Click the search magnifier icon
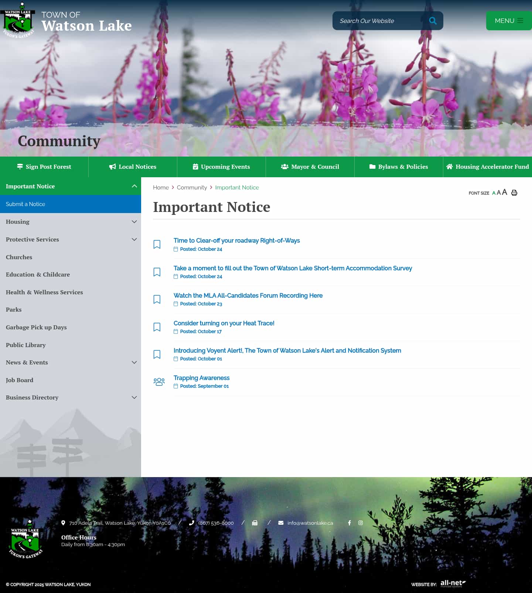Screen dimensions: 532x593 coord(433,21)
